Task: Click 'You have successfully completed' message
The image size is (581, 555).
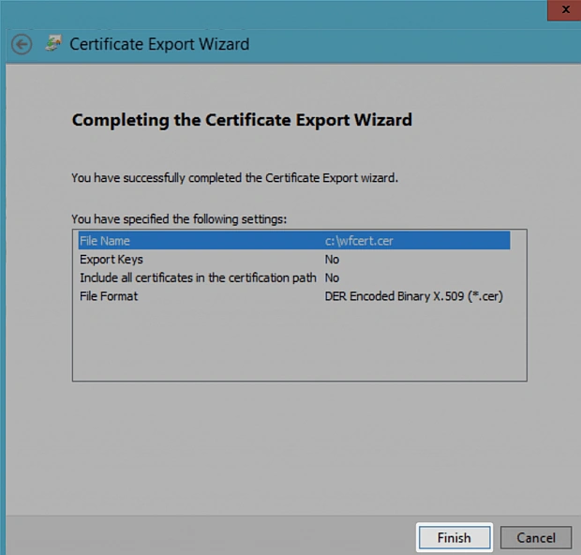Action: click(x=234, y=178)
